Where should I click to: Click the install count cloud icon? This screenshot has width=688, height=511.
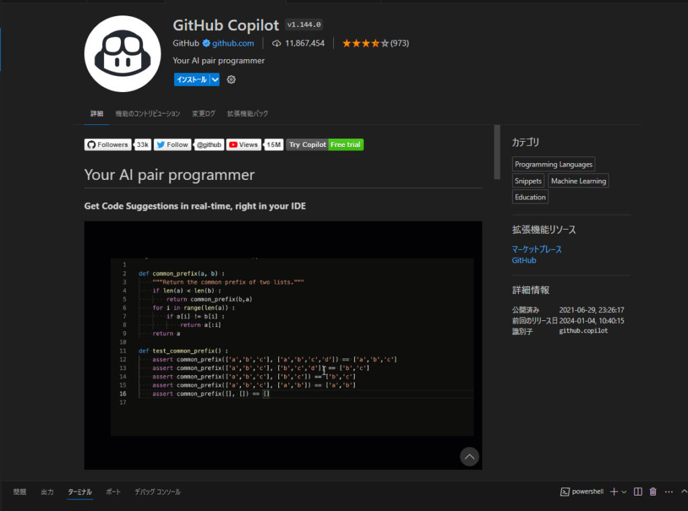(x=276, y=43)
